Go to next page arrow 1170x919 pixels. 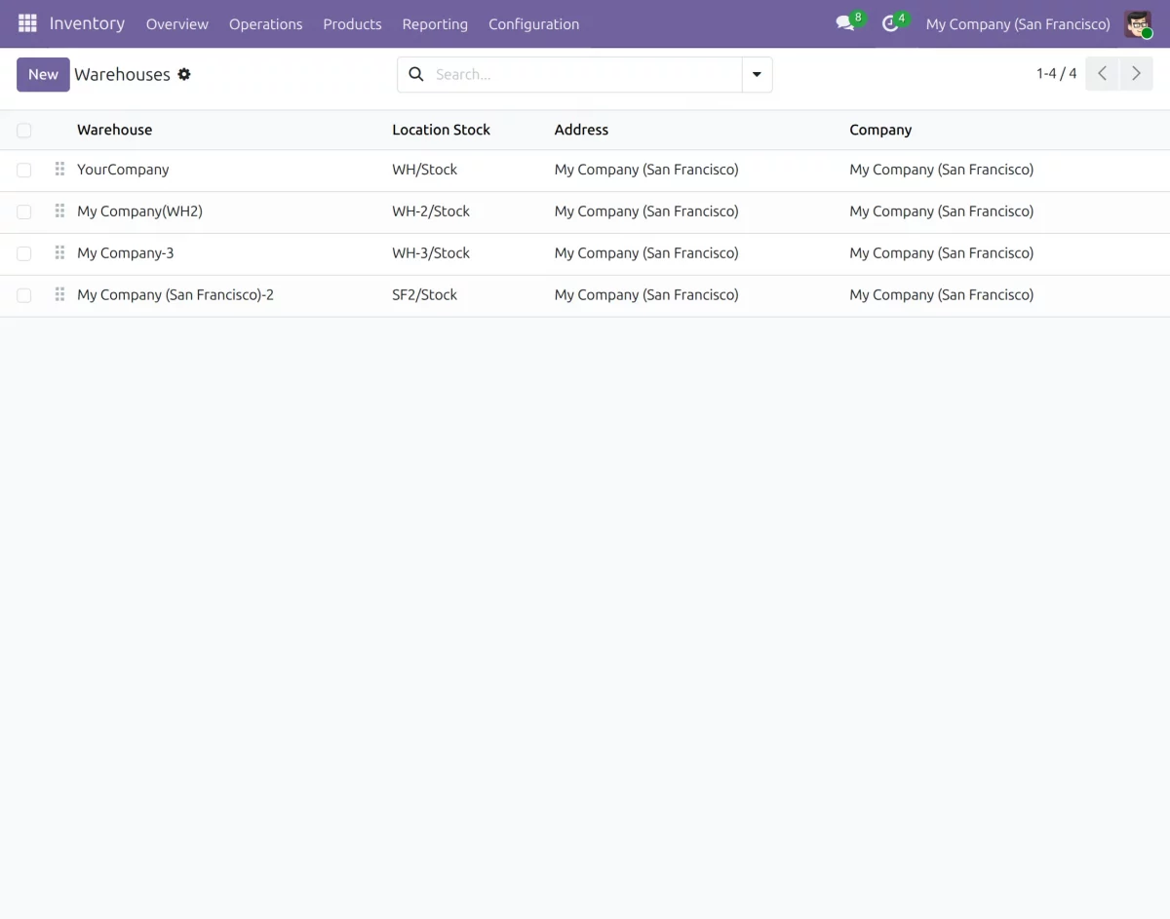1136,74
